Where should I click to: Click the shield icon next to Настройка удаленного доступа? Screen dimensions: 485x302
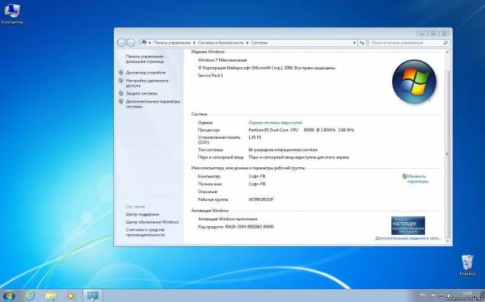tap(121, 81)
